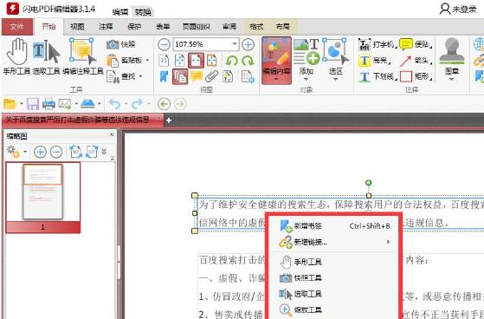The width and height of the screenshot is (484, 319).
Task: Select the 手形工具 hand tool in ribbon
Action: (16, 56)
